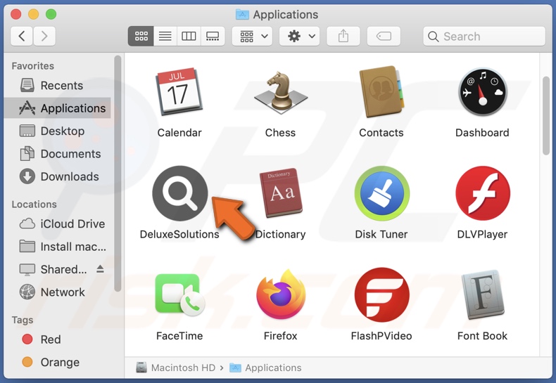Open Downloads in the sidebar

click(x=57, y=176)
